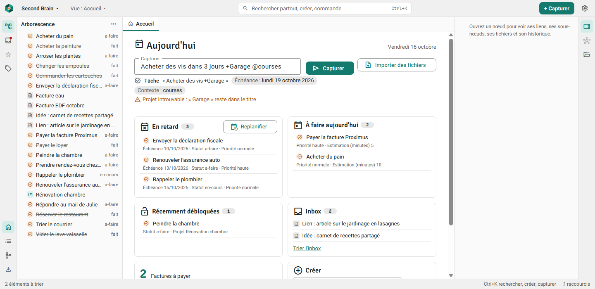Open settings gear icon
This screenshot has height=289, width=595.
click(x=585, y=8)
